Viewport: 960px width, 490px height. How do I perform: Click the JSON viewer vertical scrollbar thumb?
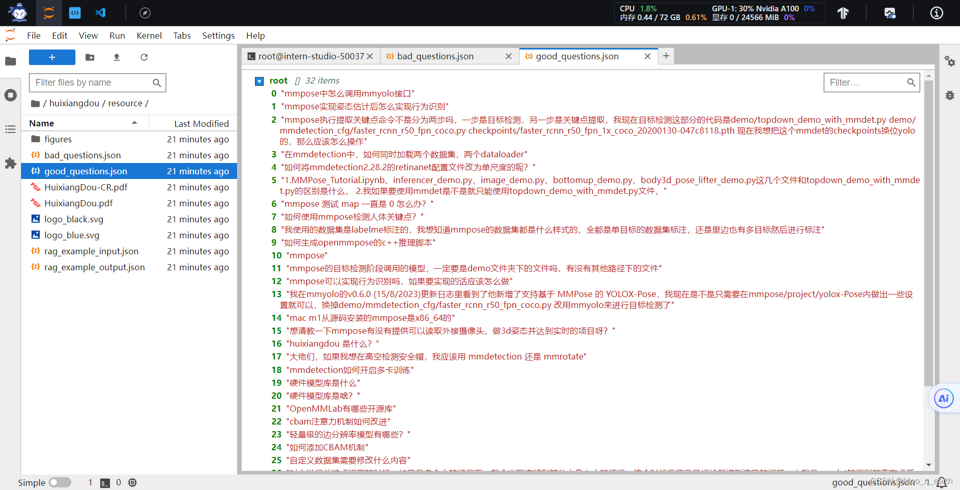[x=928, y=233]
